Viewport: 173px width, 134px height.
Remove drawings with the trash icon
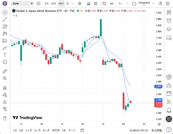(x=5, y=118)
